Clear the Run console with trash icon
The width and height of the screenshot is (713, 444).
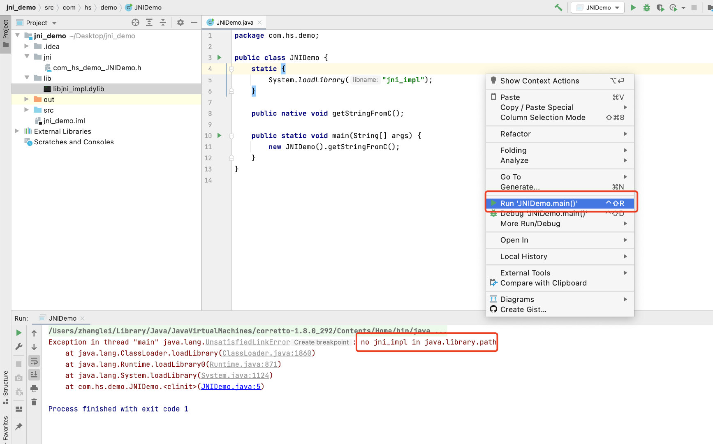(x=34, y=402)
